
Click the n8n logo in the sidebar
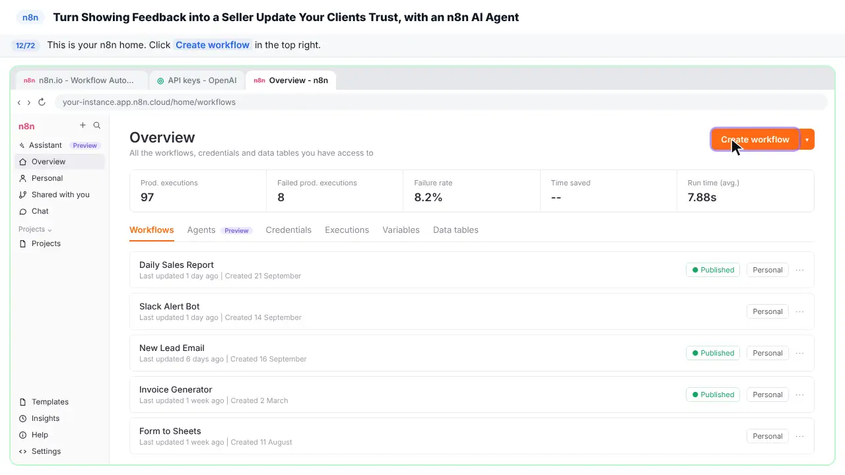[26, 126]
